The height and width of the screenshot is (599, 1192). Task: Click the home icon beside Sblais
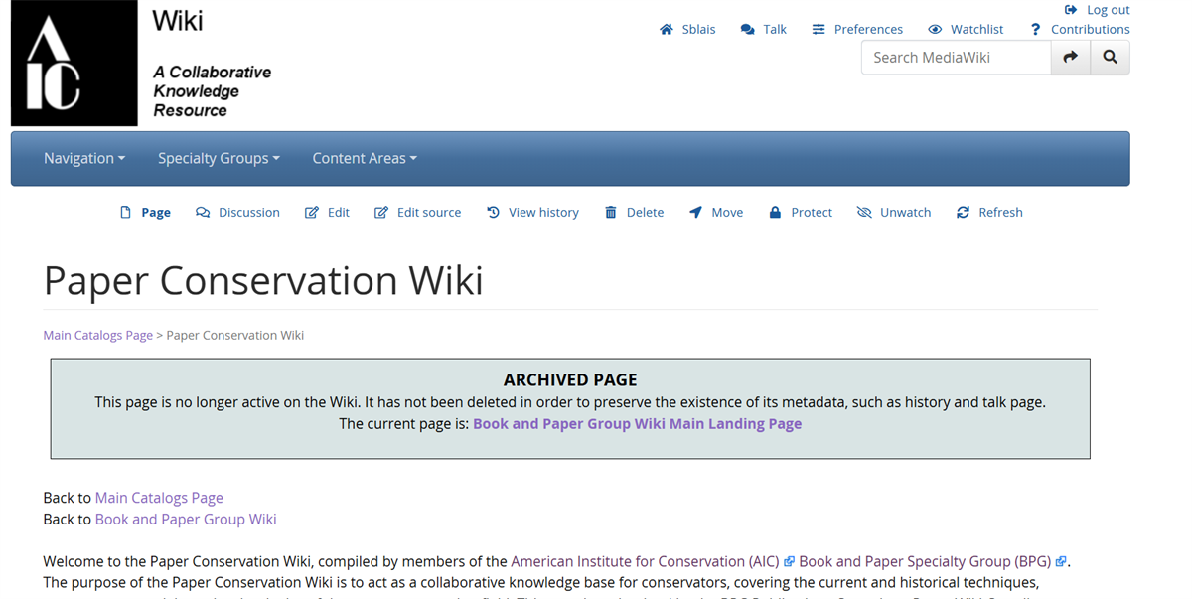point(667,29)
